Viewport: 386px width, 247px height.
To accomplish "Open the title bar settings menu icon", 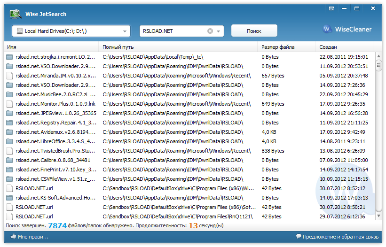I will point(331,8).
